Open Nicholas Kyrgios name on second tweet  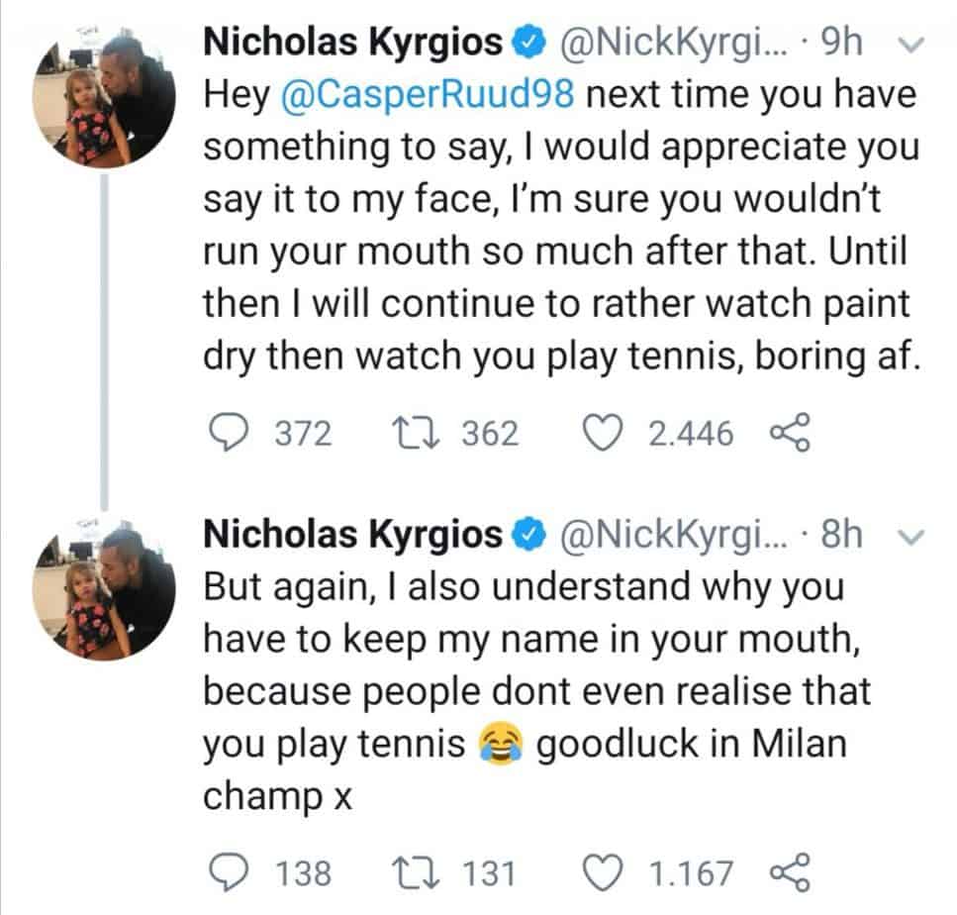[352, 535]
